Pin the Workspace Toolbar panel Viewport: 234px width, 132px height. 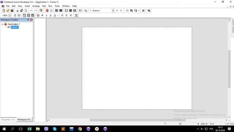pyautogui.click(x=28, y=20)
